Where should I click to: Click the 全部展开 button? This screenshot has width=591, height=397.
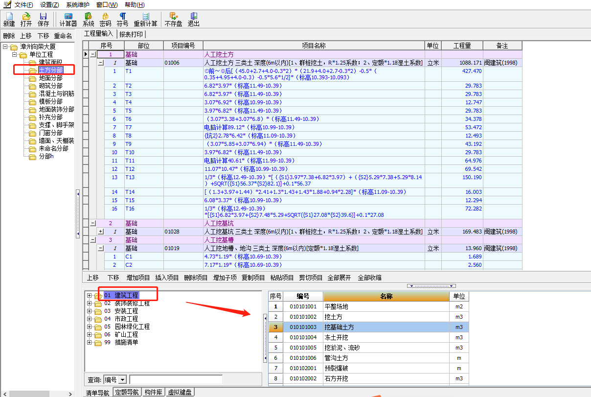click(x=339, y=278)
